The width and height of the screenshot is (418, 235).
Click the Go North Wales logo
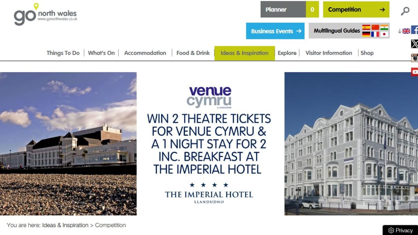point(45,15)
